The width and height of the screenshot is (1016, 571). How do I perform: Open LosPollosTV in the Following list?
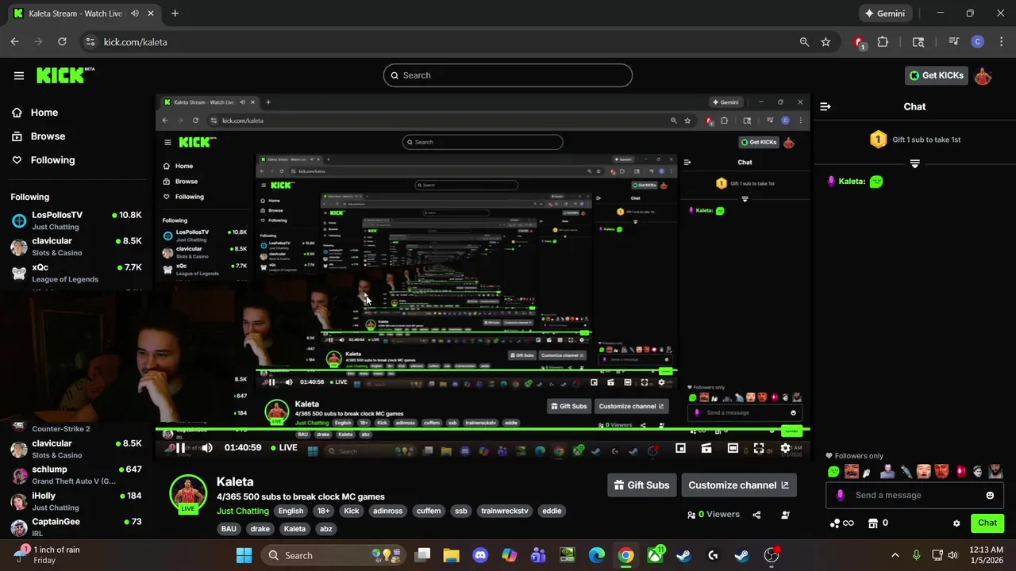pyautogui.click(x=76, y=220)
